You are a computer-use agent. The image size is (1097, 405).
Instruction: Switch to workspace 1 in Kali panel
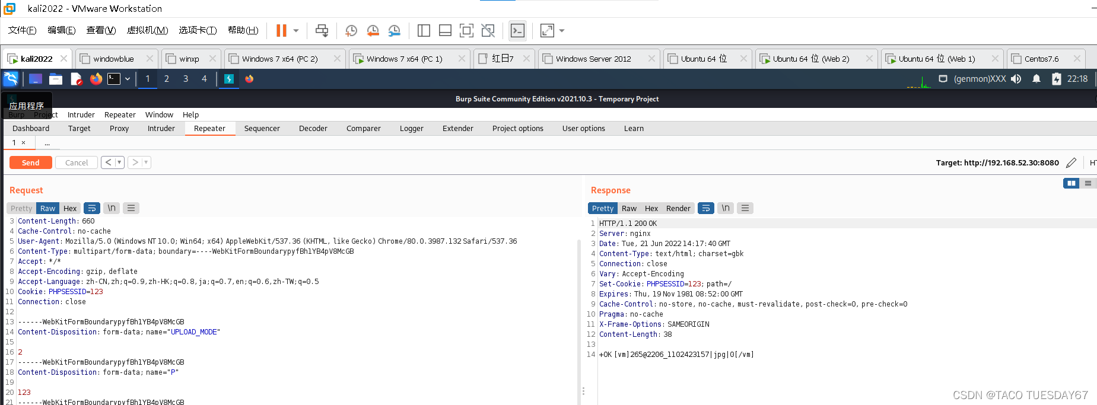[148, 79]
